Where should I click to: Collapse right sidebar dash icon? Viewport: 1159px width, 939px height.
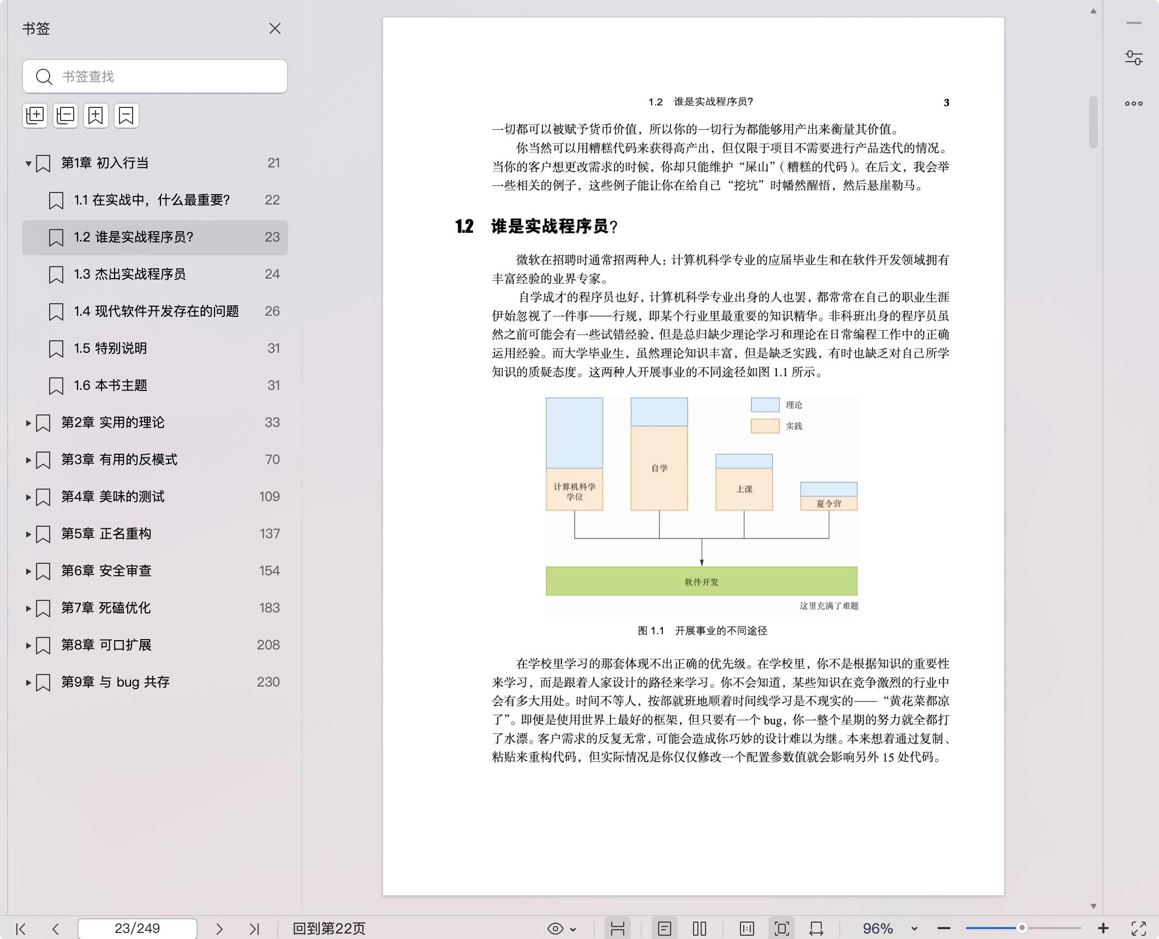pos(1134,23)
